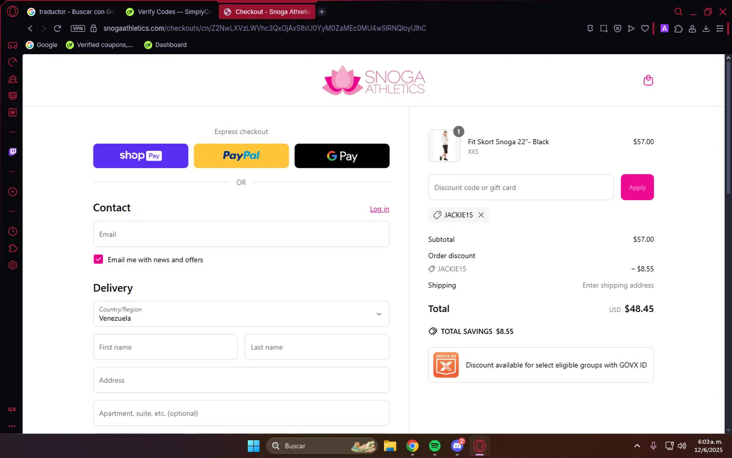The image size is (732, 458).
Task: Click the Log in link
Action: point(380,209)
